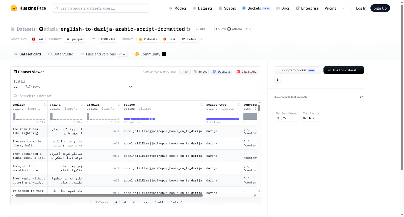404x217 pixels.
Task: Click the search magnifier icon in dataset viewer
Action: (x=16, y=96)
